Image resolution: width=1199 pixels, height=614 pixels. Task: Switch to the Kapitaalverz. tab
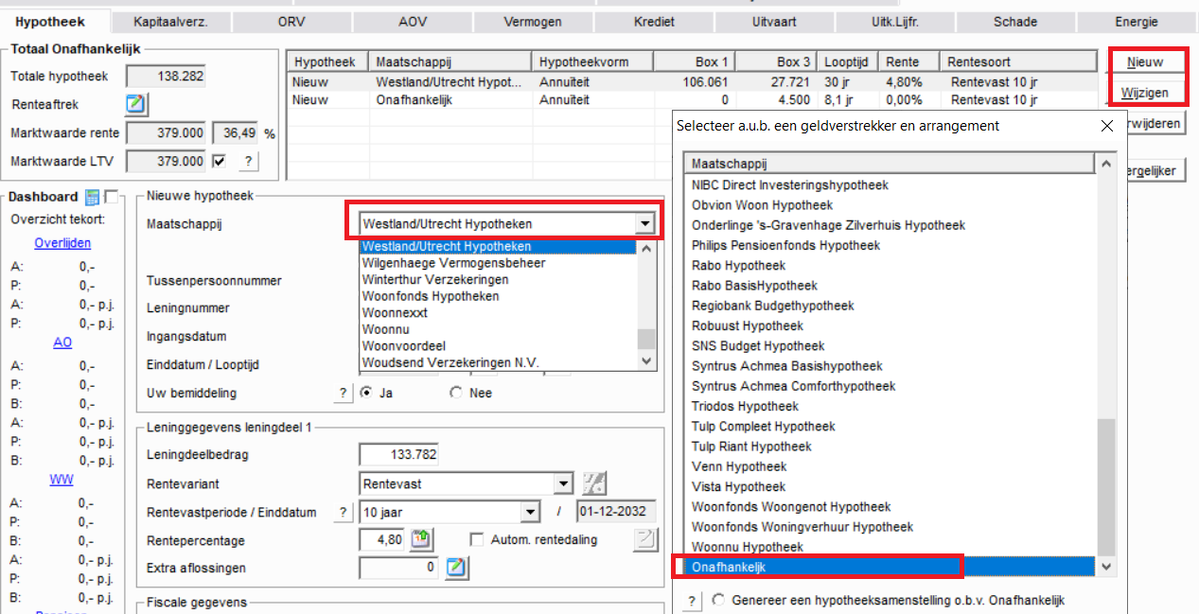pyautogui.click(x=170, y=22)
